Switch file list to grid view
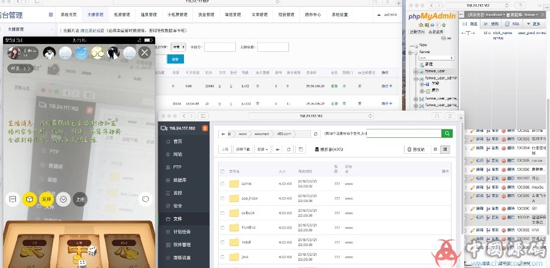550x268 pixels. [x=435, y=149]
